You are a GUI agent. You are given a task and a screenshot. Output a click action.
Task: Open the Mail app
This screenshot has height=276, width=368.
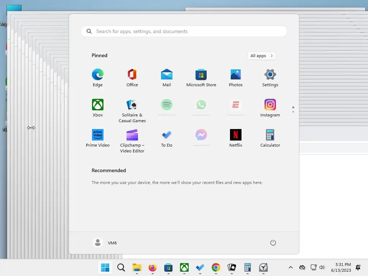coord(167,78)
